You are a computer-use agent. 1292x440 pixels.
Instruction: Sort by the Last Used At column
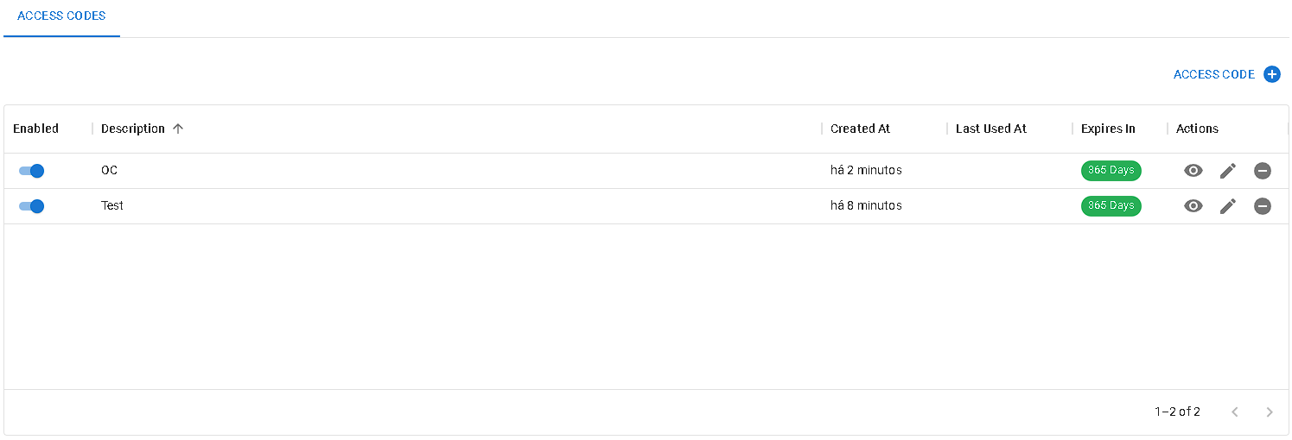[x=990, y=129]
